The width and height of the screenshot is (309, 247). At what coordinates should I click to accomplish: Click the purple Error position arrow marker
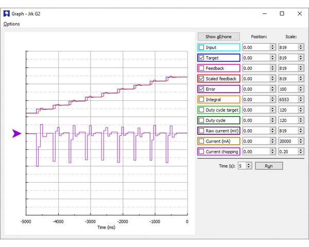[17, 134]
